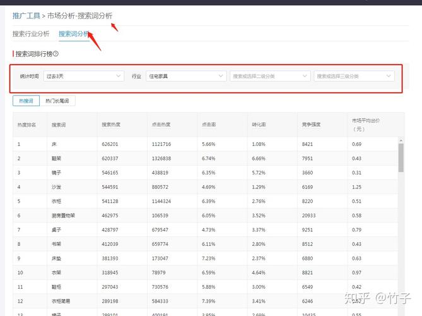
Task: Click click-rate value 6.59%
Action: click(209, 273)
